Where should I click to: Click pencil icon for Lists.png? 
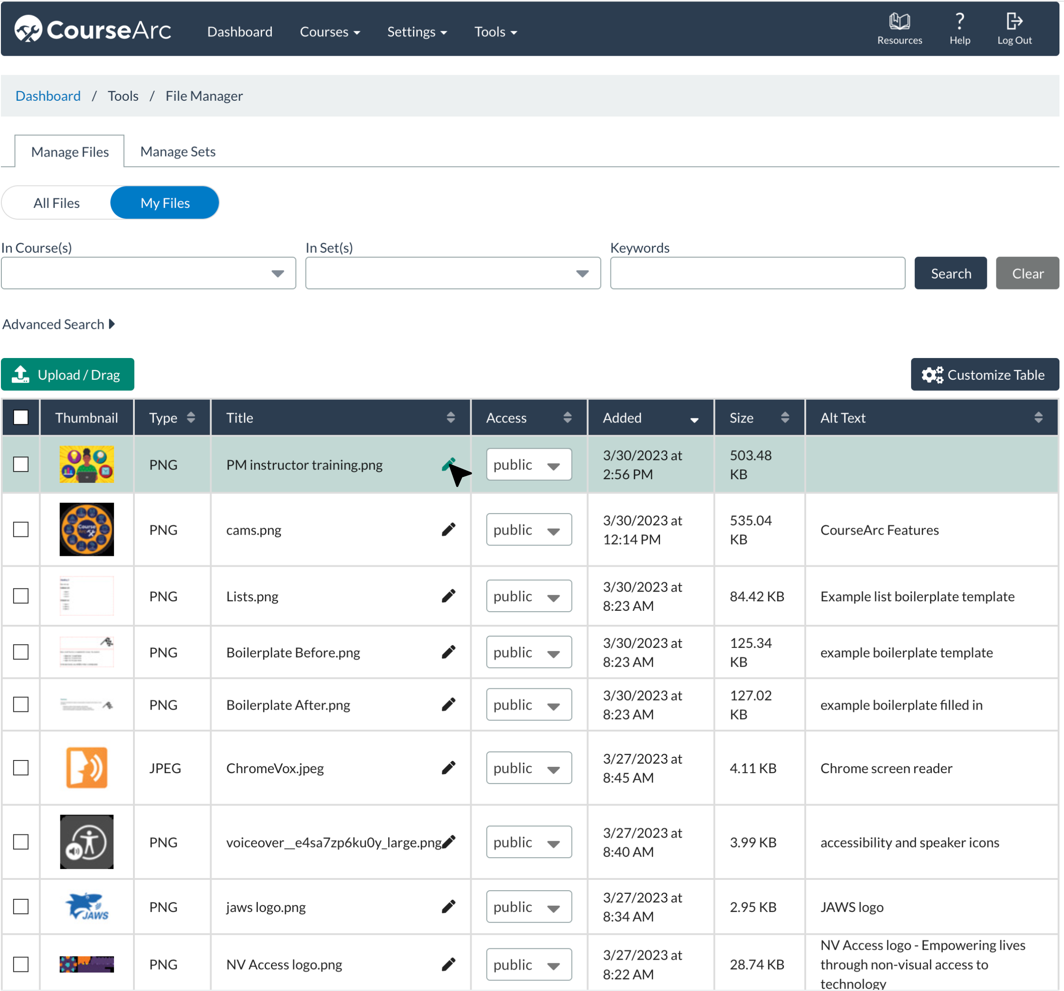(x=448, y=596)
